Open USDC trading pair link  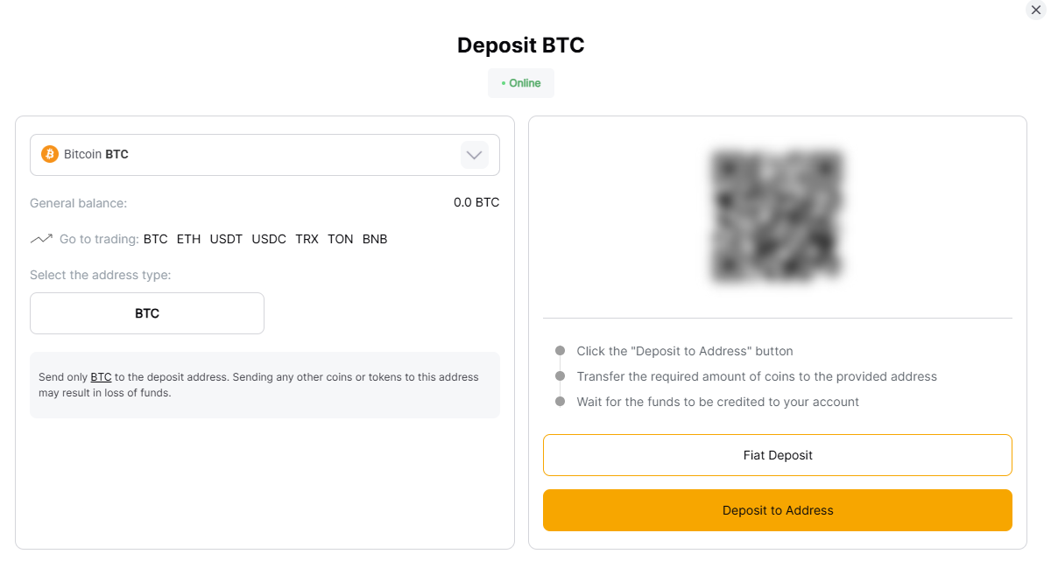point(269,239)
